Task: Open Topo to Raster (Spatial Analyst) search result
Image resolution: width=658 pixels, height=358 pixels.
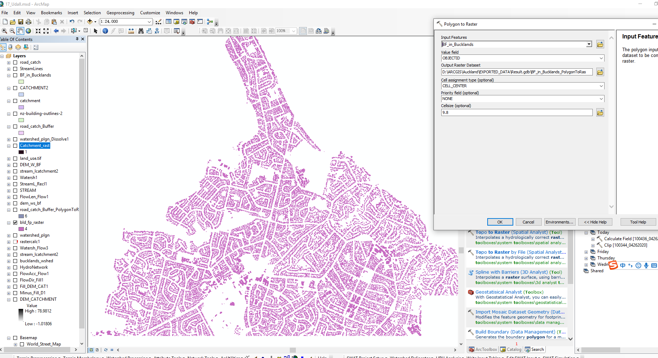Action: coord(519,232)
